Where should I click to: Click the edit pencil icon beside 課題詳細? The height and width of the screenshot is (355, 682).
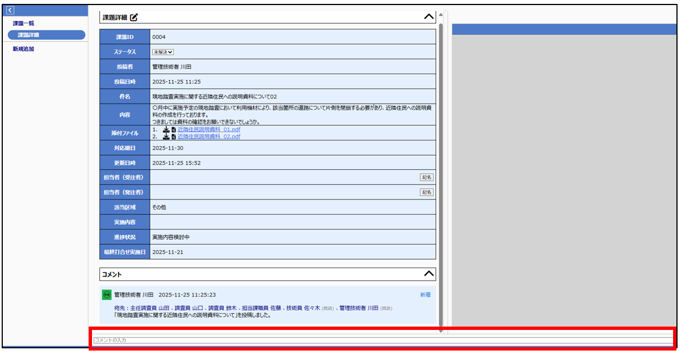[134, 17]
